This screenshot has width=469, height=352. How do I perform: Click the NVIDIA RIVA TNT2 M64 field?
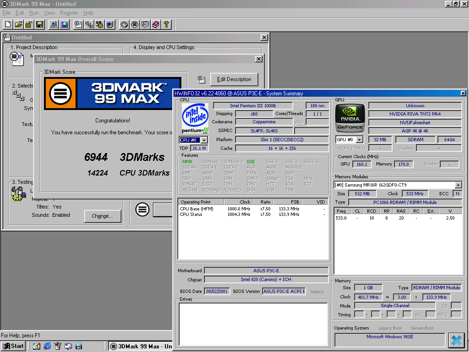tap(415, 114)
